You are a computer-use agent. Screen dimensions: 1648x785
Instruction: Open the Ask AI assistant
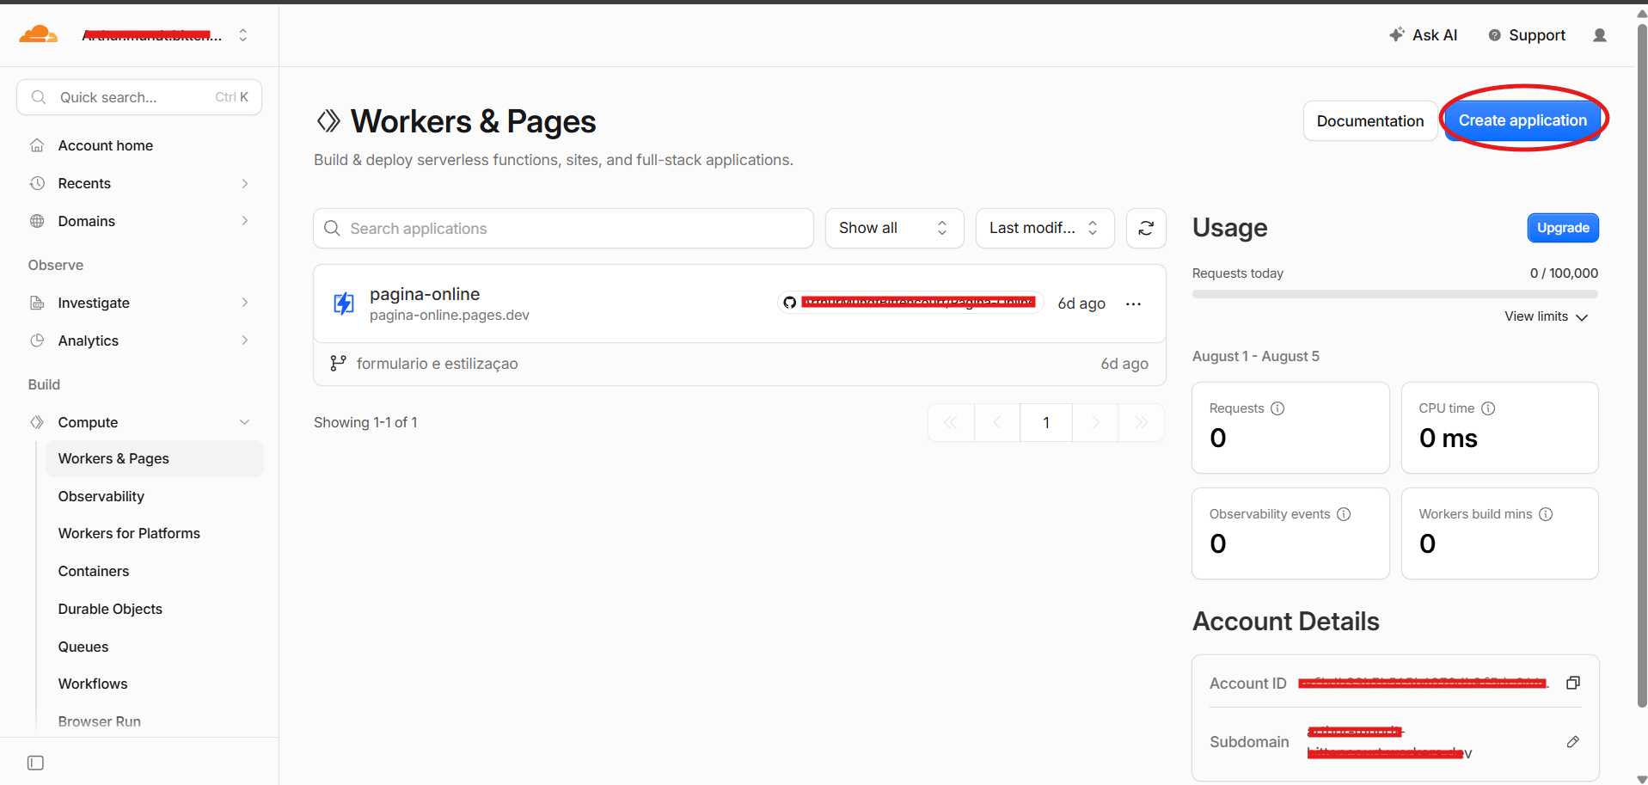click(1424, 35)
